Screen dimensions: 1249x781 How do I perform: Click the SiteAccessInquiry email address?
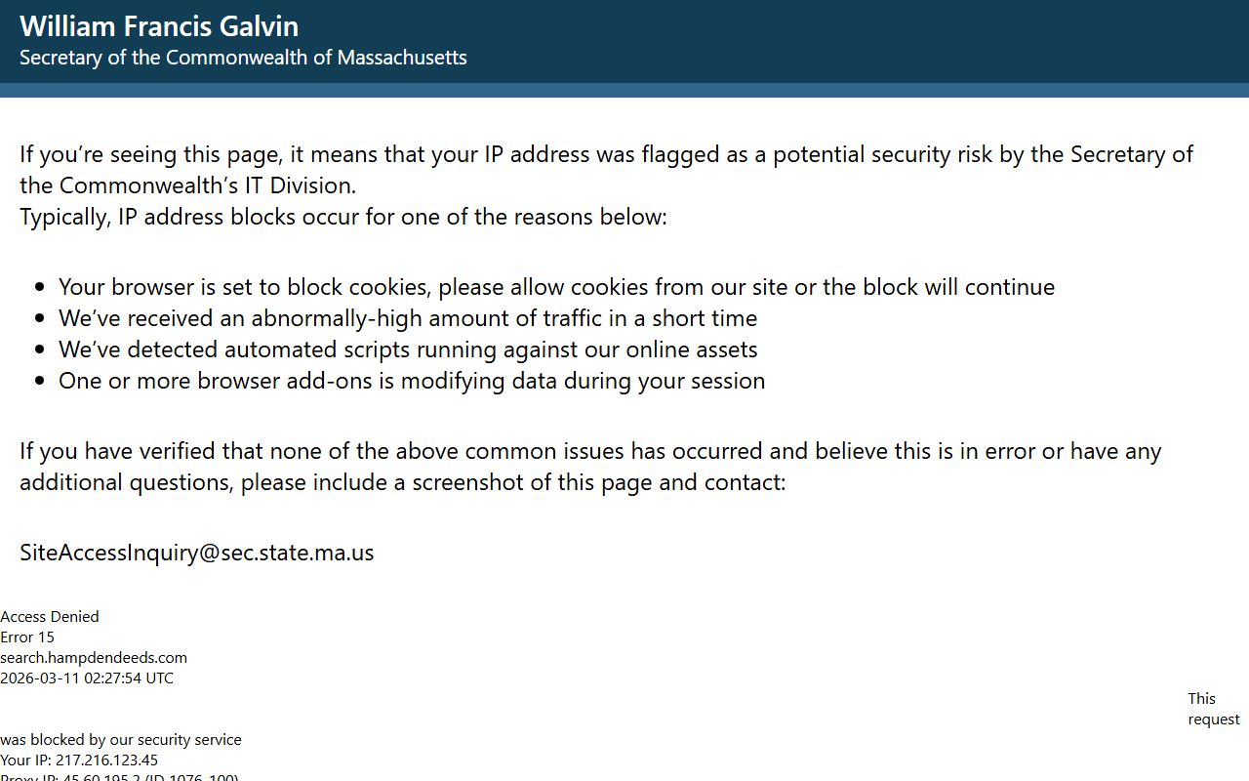197,553
